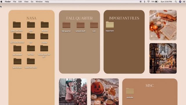This screenshot has height=105, width=186.
Task: Click the Sun 2:04 PM clock
Action: [166, 1]
